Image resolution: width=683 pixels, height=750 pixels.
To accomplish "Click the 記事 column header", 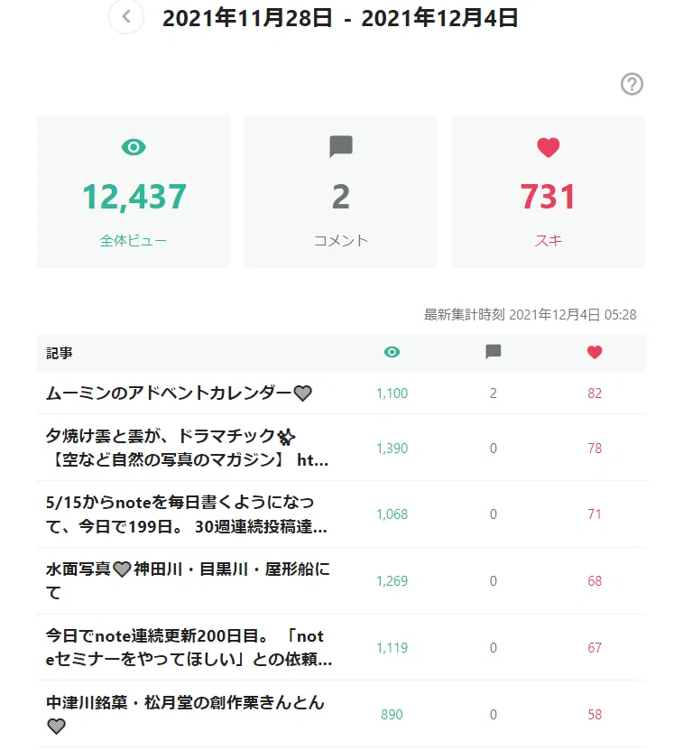I will (60, 353).
